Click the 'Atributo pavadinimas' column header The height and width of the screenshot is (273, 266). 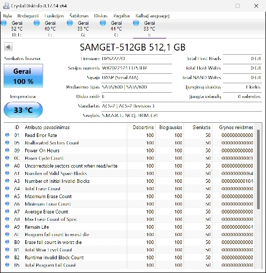click(x=75, y=128)
